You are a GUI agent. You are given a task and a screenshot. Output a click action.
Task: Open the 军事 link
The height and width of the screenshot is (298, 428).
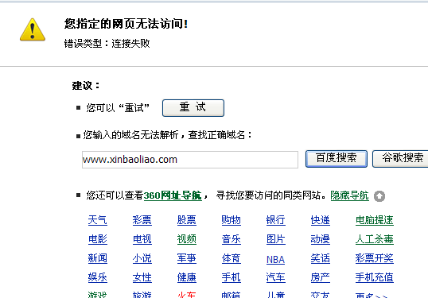point(187,258)
